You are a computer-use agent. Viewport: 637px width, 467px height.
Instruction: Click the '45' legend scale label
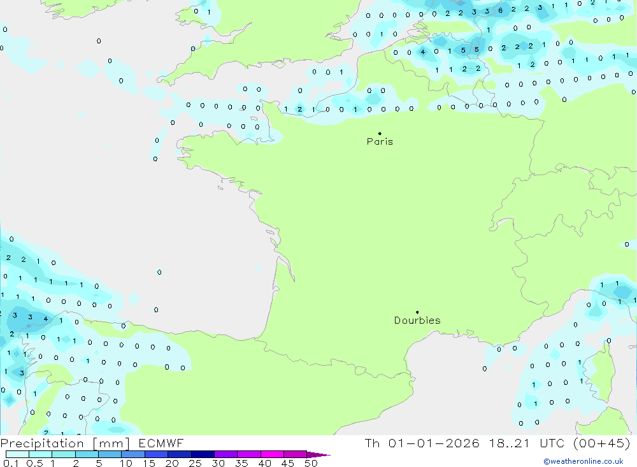[x=288, y=463]
